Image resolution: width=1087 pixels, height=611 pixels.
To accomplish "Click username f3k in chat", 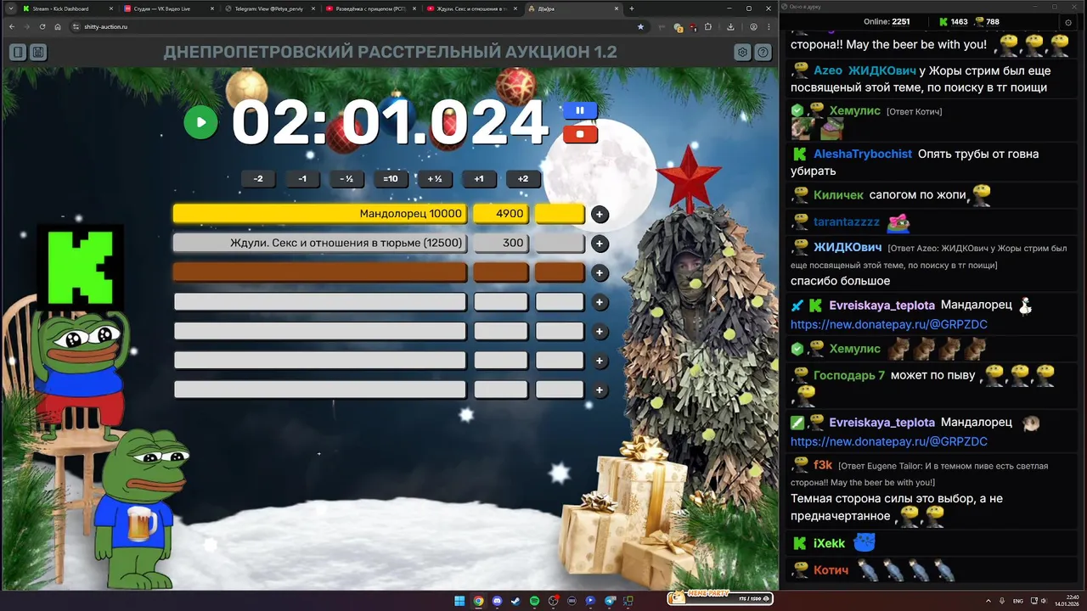I will 823,464.
